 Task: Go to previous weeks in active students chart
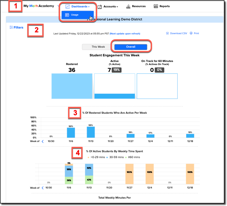42,141
